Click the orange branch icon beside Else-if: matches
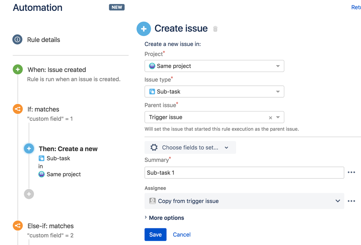 pos(17,225)
